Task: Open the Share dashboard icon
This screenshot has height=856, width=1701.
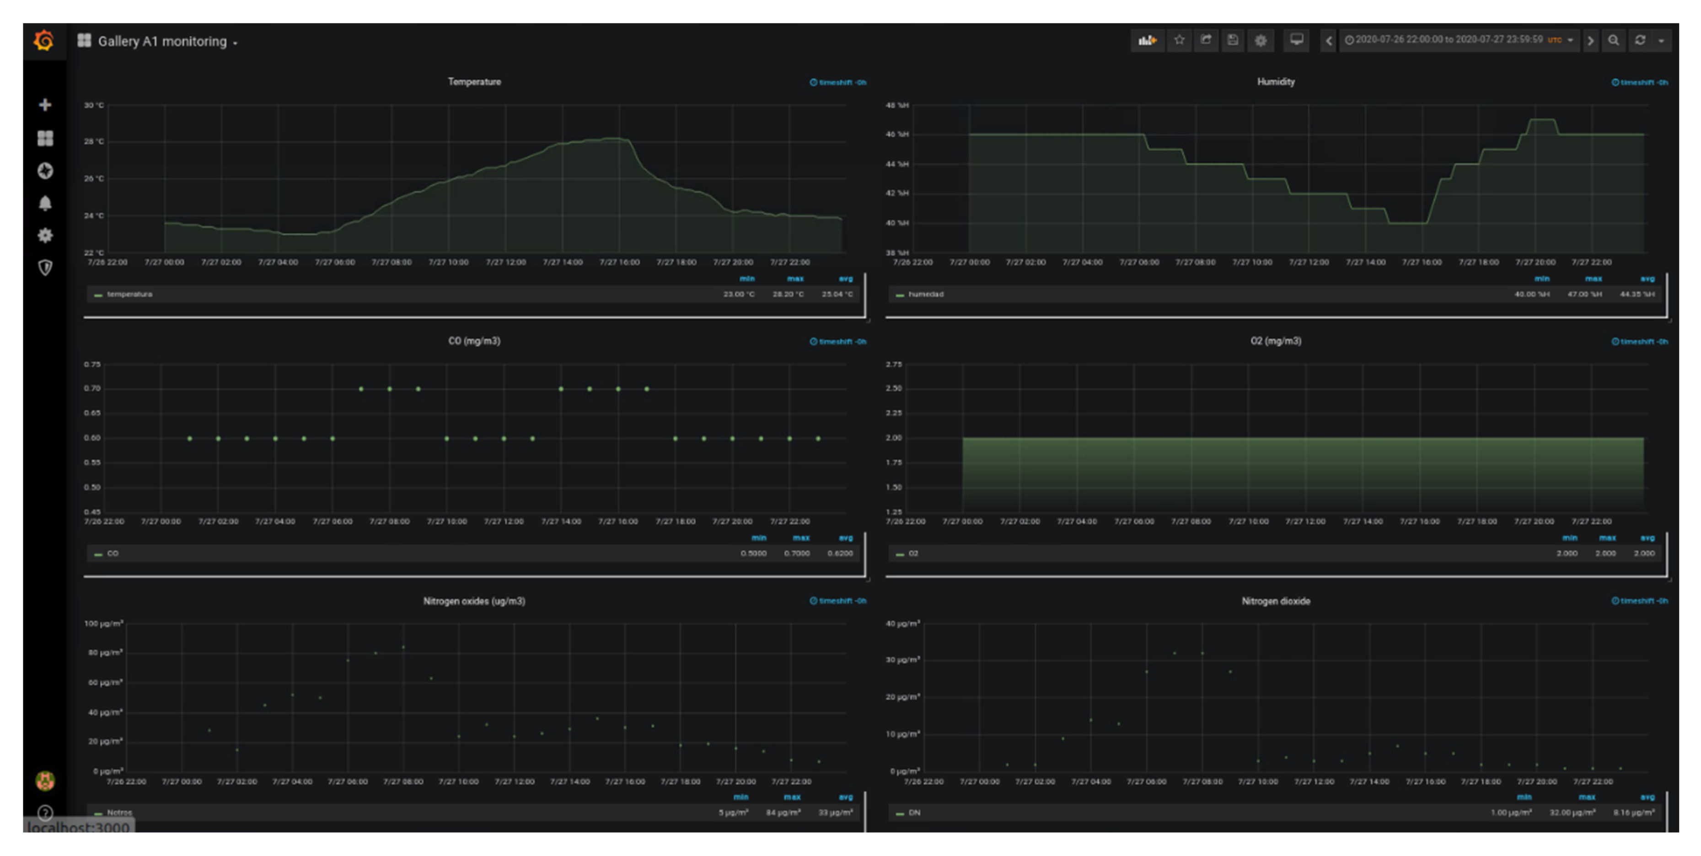Action: click(x=1206, y=40)
